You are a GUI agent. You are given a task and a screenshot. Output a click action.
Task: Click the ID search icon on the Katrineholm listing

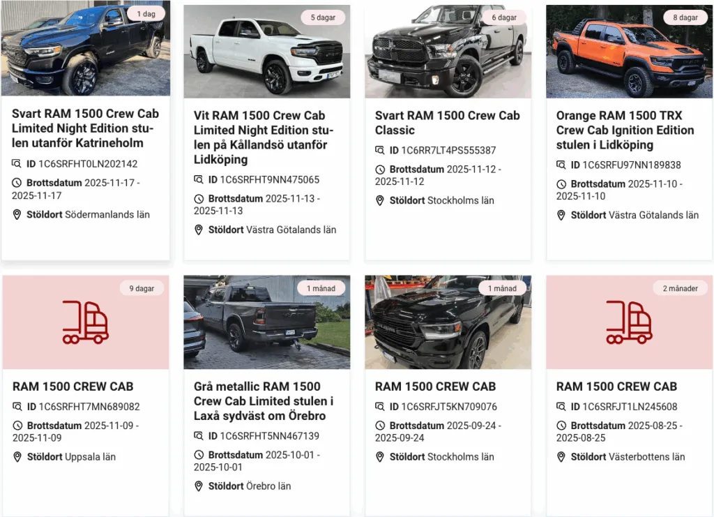tap(17, 163)
